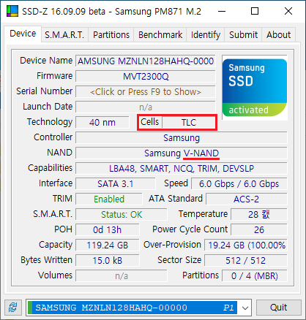306x320 pixels.
Task: Reveal serial number via Click or Press F9 field
Action: [146, 92]
